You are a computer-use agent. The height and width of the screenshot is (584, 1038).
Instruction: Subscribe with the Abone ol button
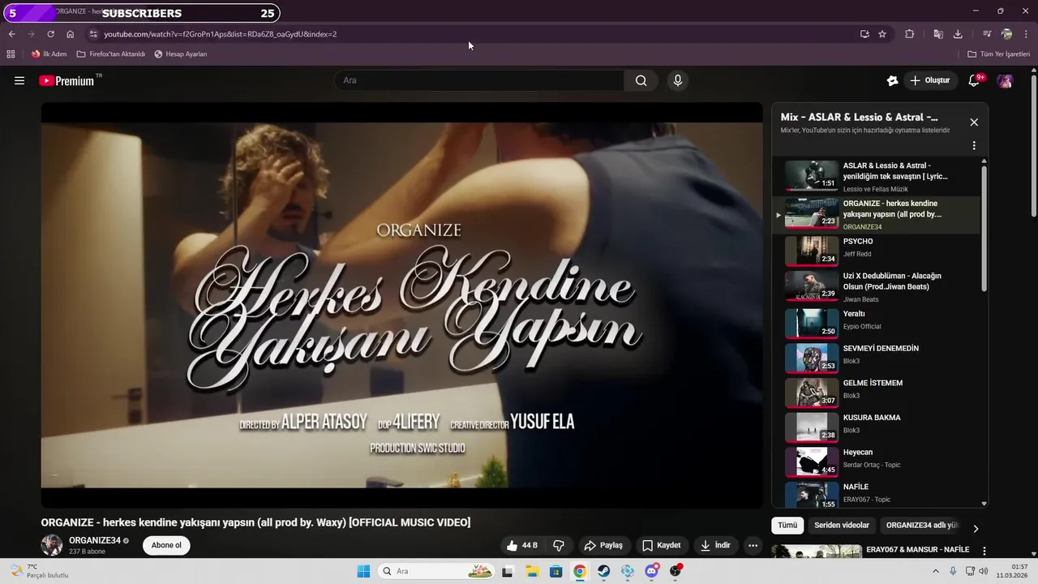(166, 545)
